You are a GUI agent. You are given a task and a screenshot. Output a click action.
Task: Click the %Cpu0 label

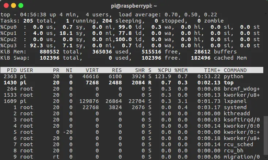(x=8, y=27)
